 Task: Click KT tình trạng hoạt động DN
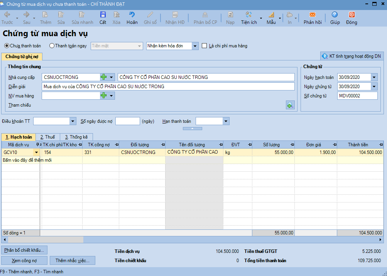tap(352, 56)
